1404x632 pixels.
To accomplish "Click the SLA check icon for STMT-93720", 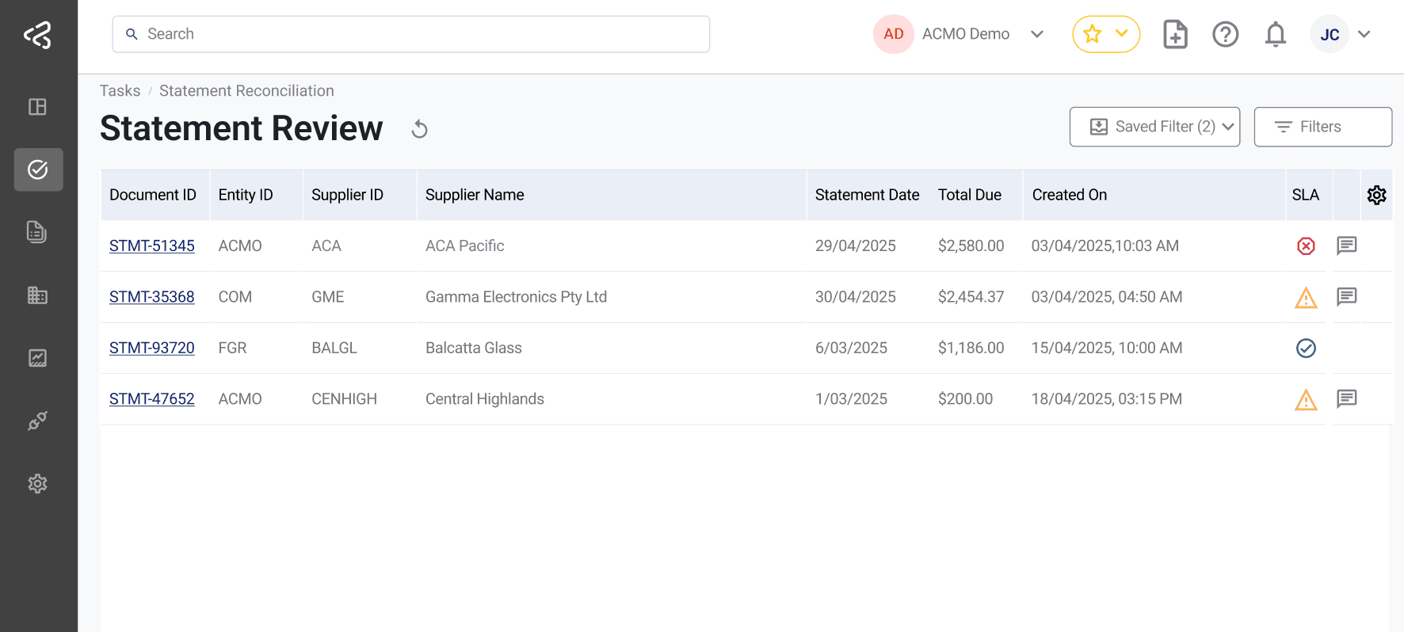I will [1306, 348].
